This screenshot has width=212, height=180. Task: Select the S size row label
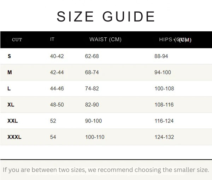pos(9,56)
